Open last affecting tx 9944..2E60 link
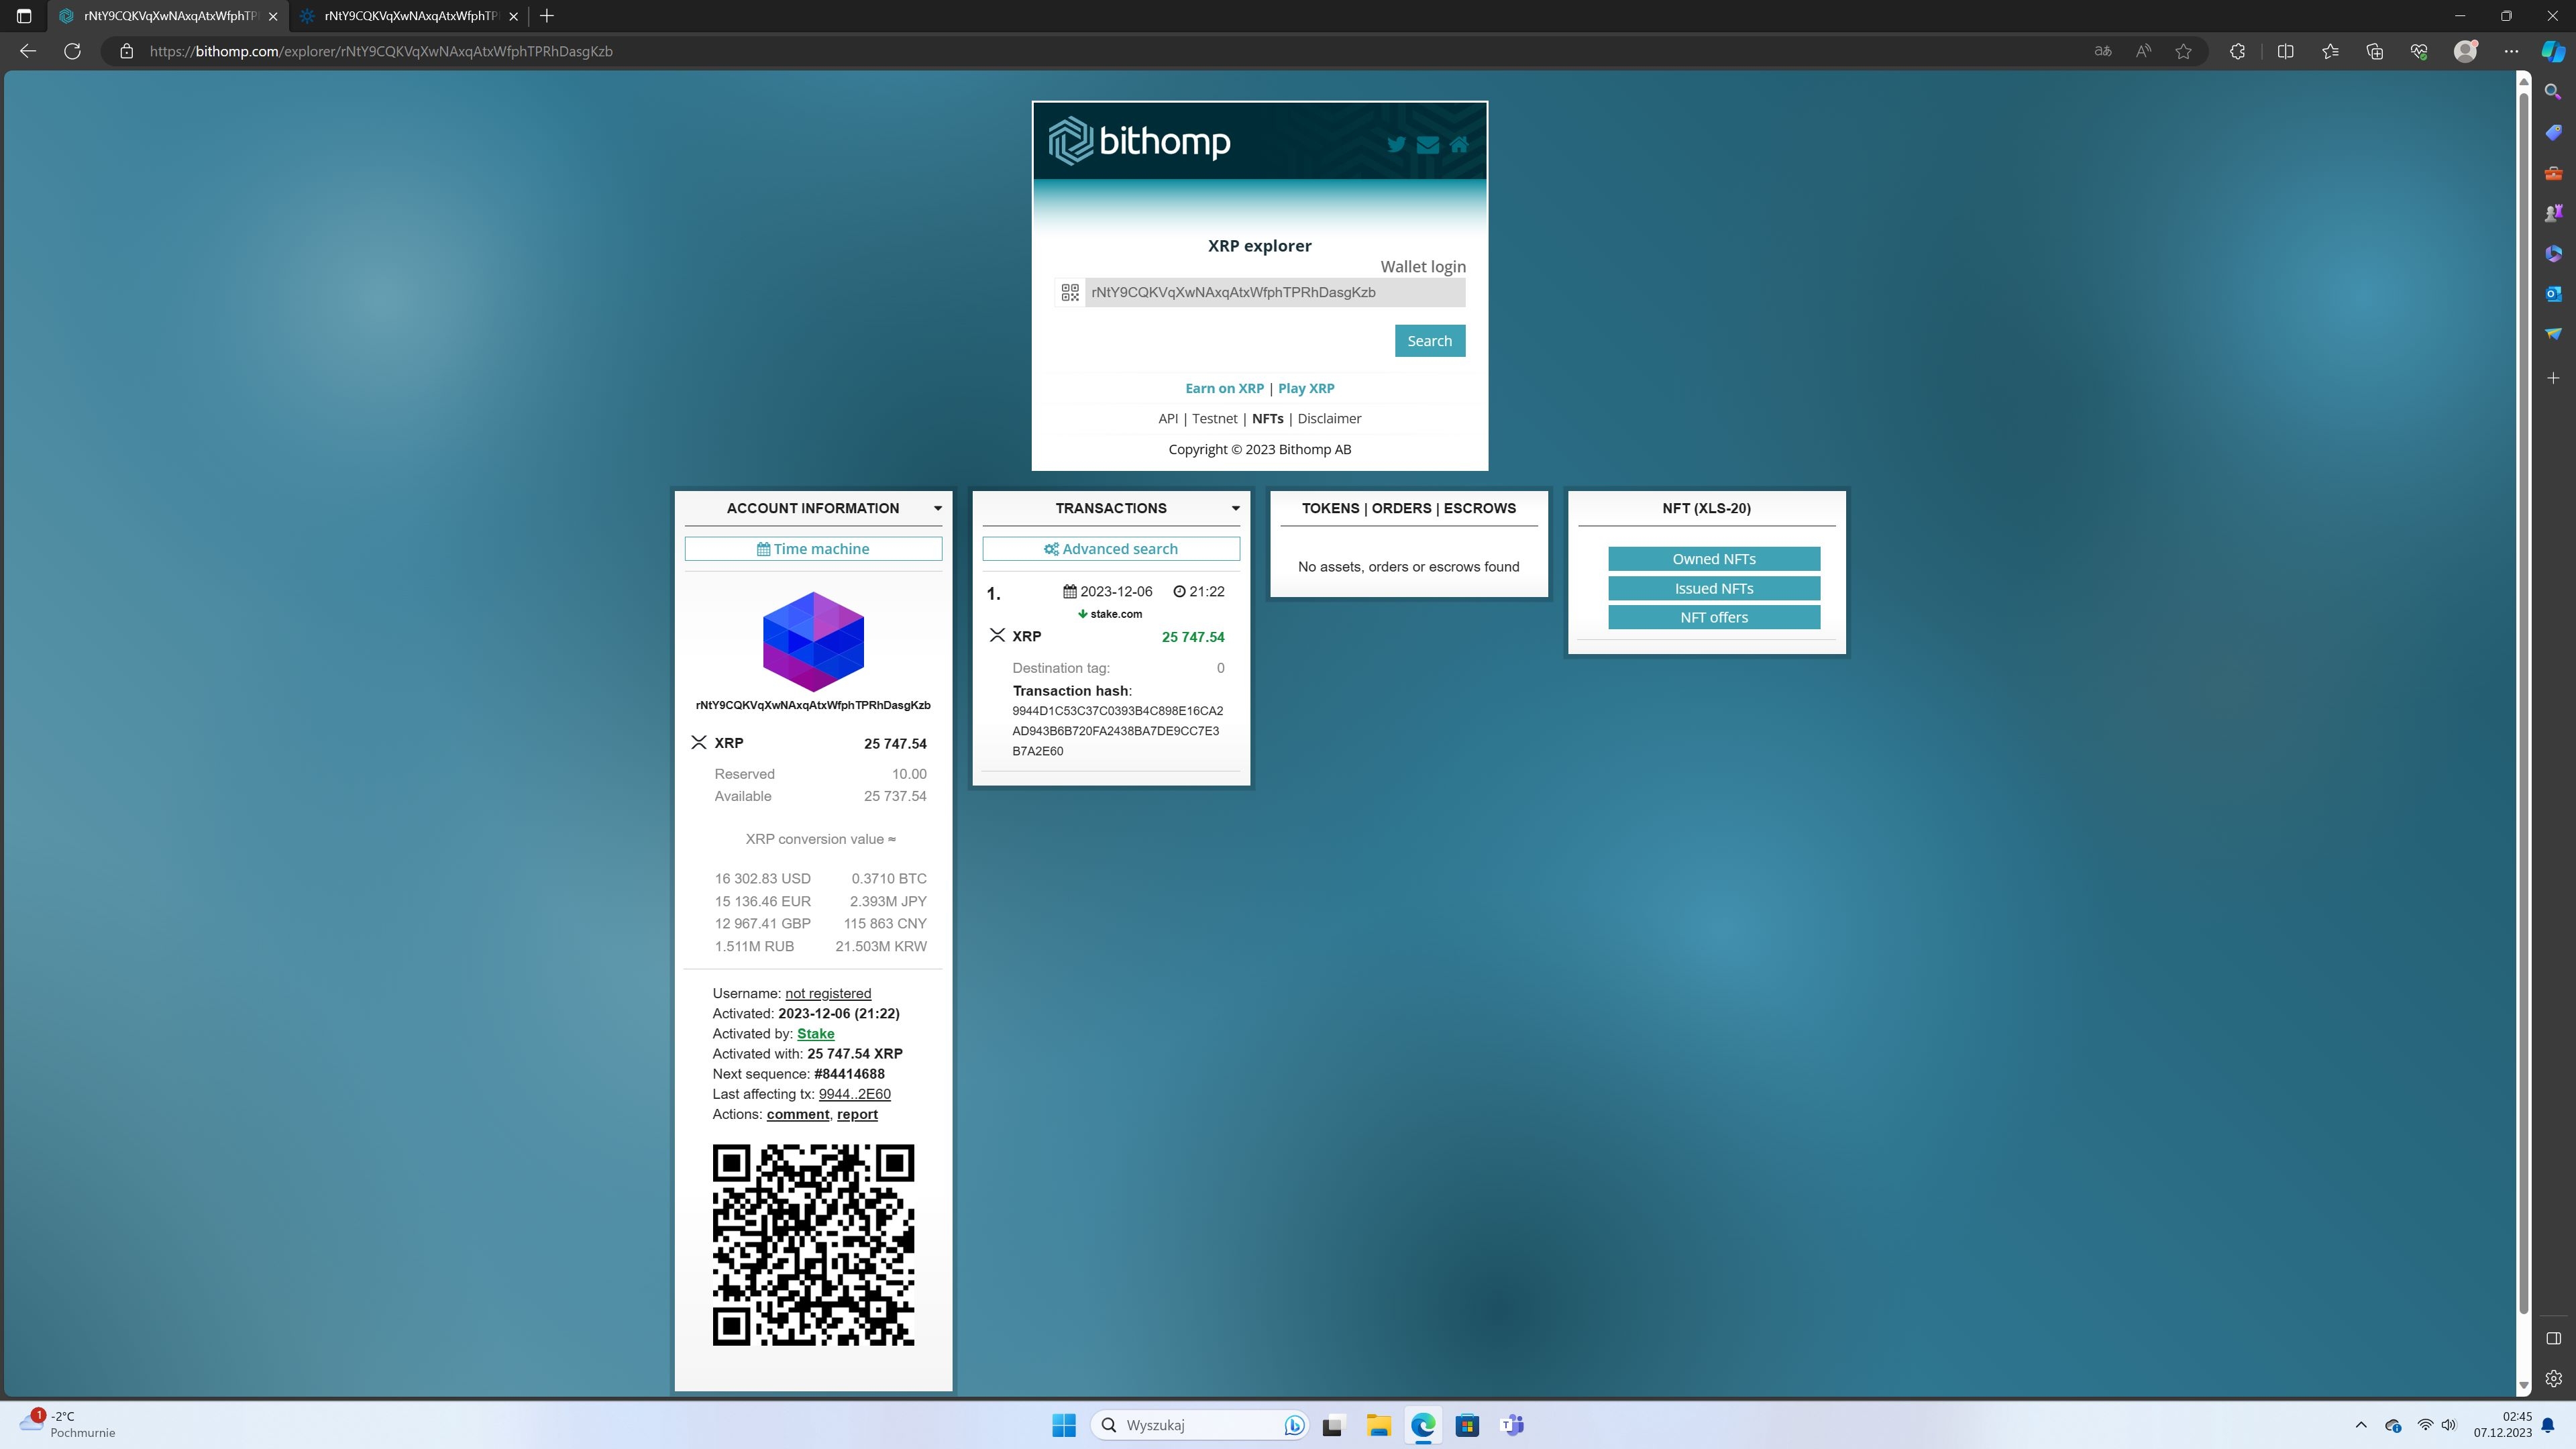2576x1449 pixels. (855, 1094)
